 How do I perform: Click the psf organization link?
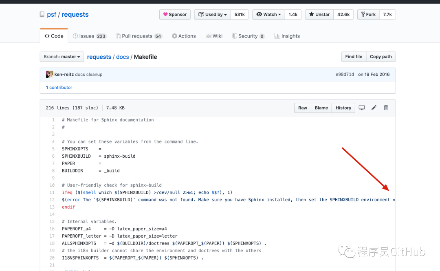tap(52, 14)
